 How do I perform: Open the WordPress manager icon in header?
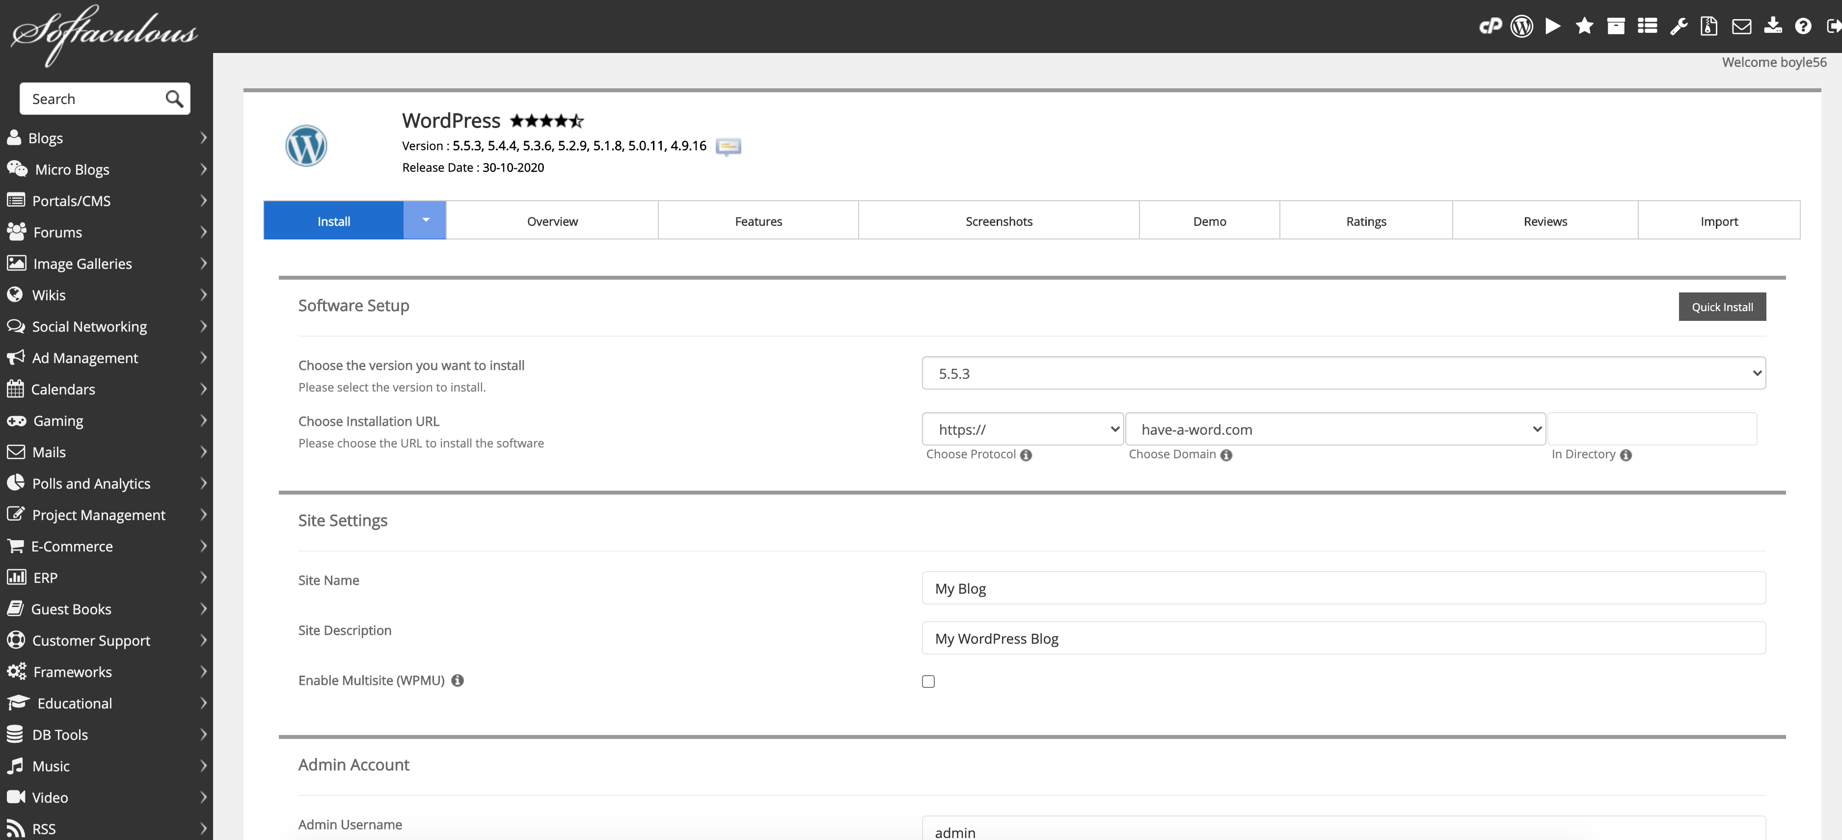tap(1521, 26)
